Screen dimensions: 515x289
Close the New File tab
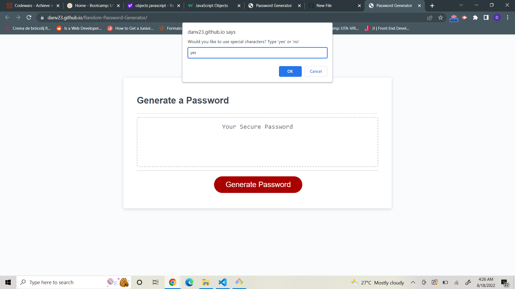359,6
